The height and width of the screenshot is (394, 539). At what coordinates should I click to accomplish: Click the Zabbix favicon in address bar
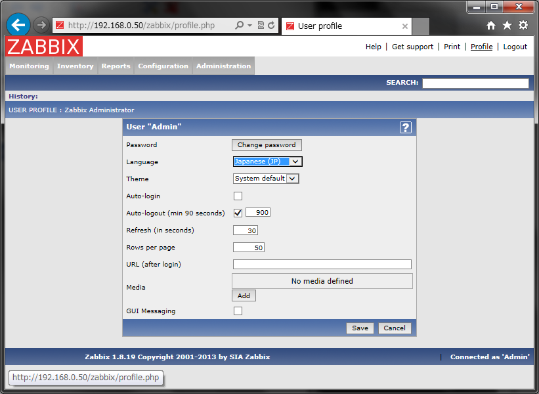pyautogui.click(x=60, y=25)
